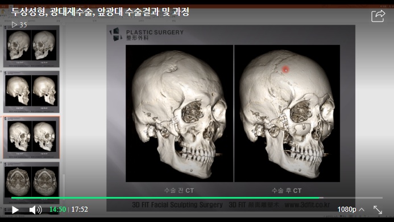Click the Plastic Surgery logo icon
This screenshot has height=222, width=394.
tap(115, 35)
